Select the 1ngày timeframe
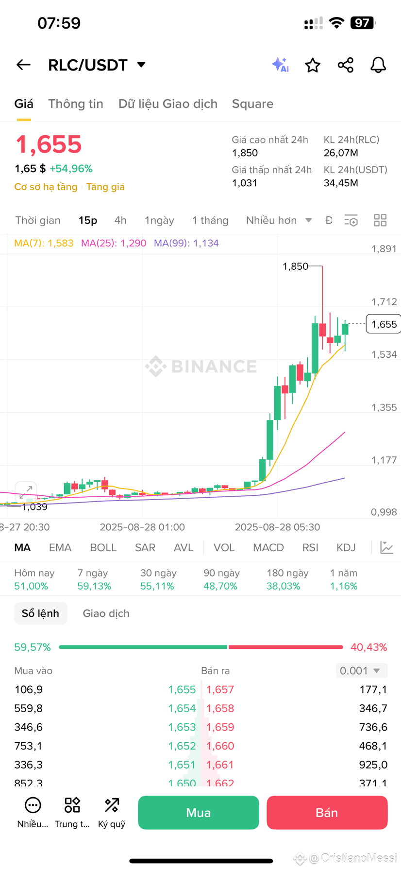The height and width of the screenshot is (871, 401). pyautogui.click(x=159, y=220)
